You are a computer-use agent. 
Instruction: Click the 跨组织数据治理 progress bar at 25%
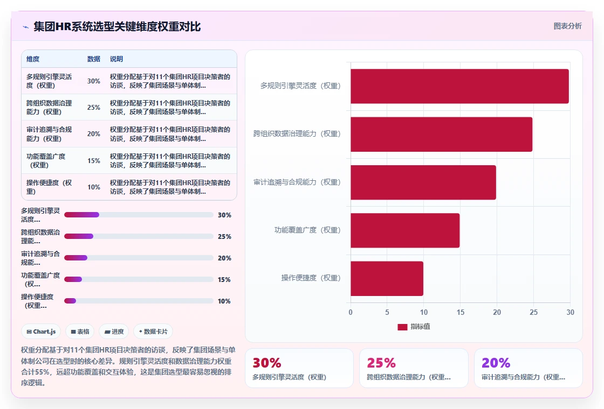coord(139,236)
